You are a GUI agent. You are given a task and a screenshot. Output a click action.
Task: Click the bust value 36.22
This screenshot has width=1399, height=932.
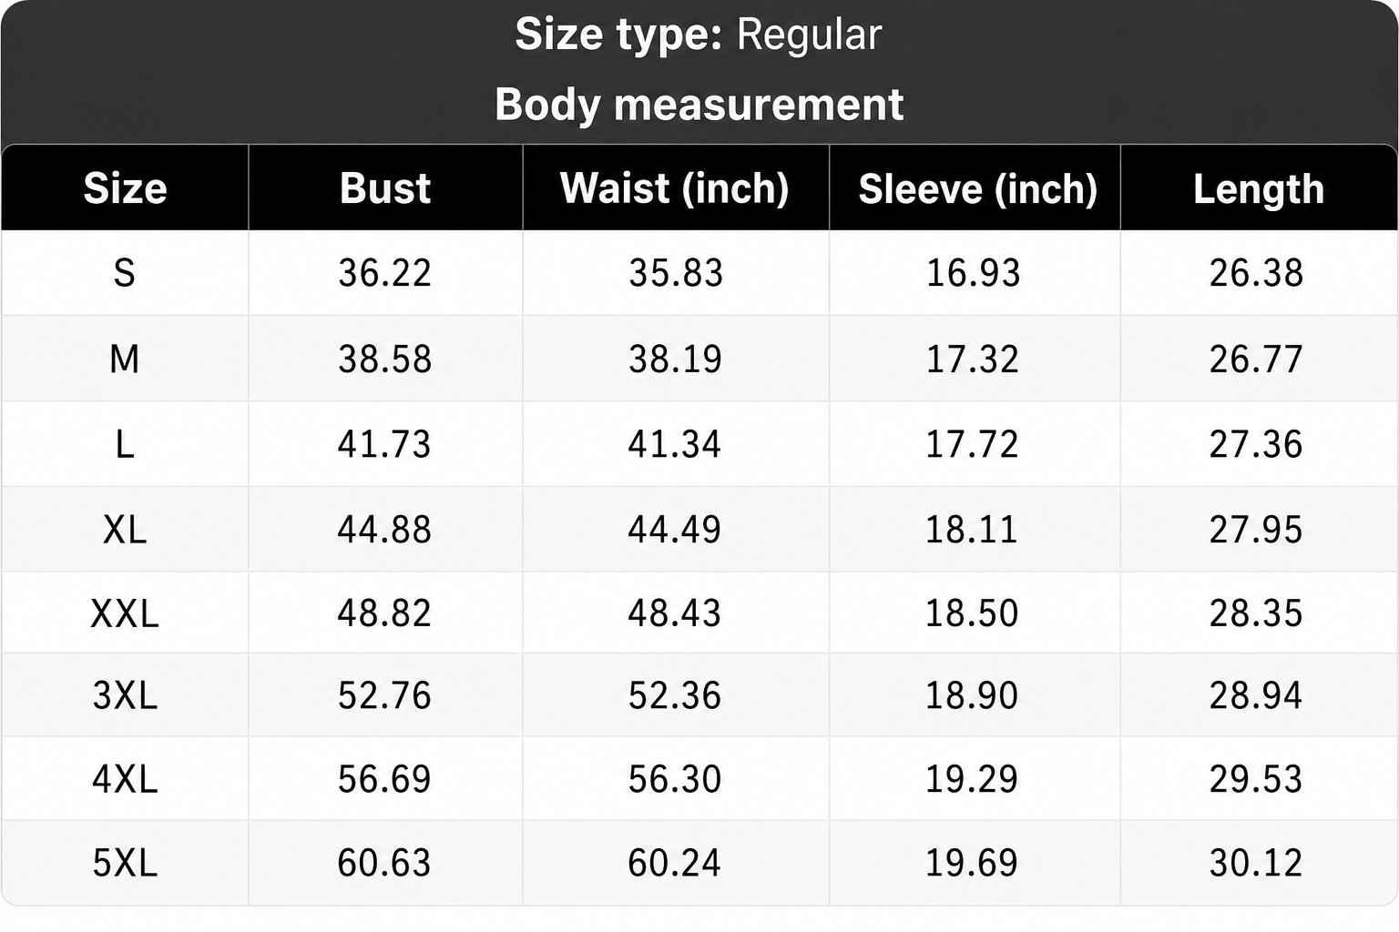[x=384, y=273]
